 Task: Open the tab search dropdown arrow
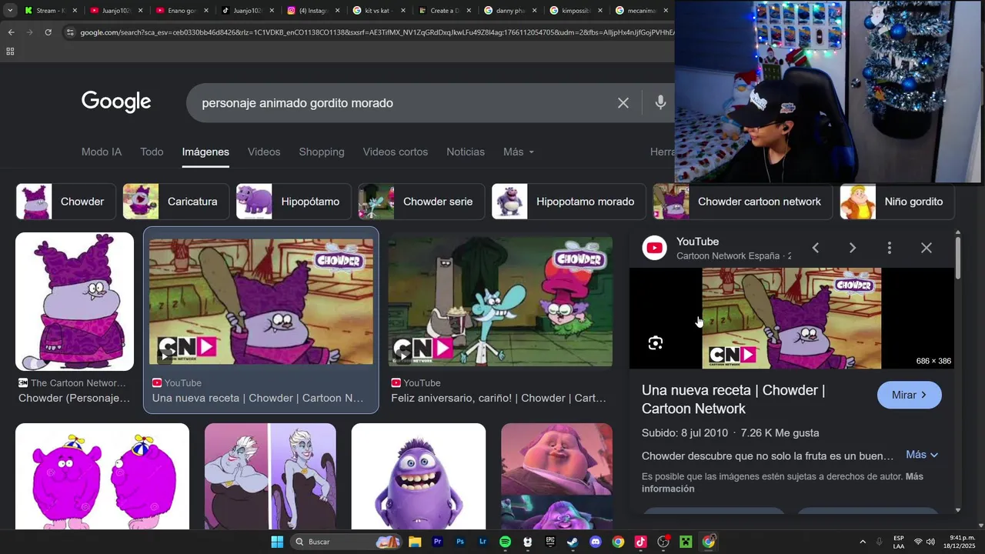pyautogui.click(x=10, y=11)
